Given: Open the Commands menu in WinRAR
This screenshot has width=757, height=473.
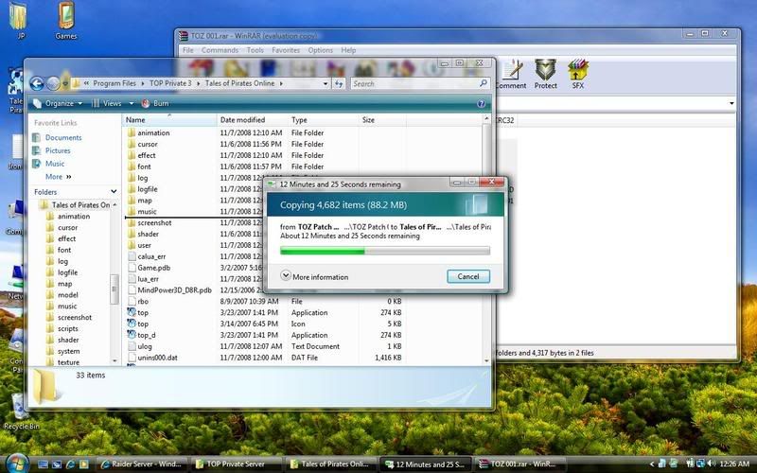Looking at the screenshot, I should coord(220,50).
